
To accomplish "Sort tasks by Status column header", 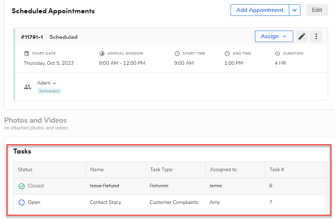I will [25, 169].
